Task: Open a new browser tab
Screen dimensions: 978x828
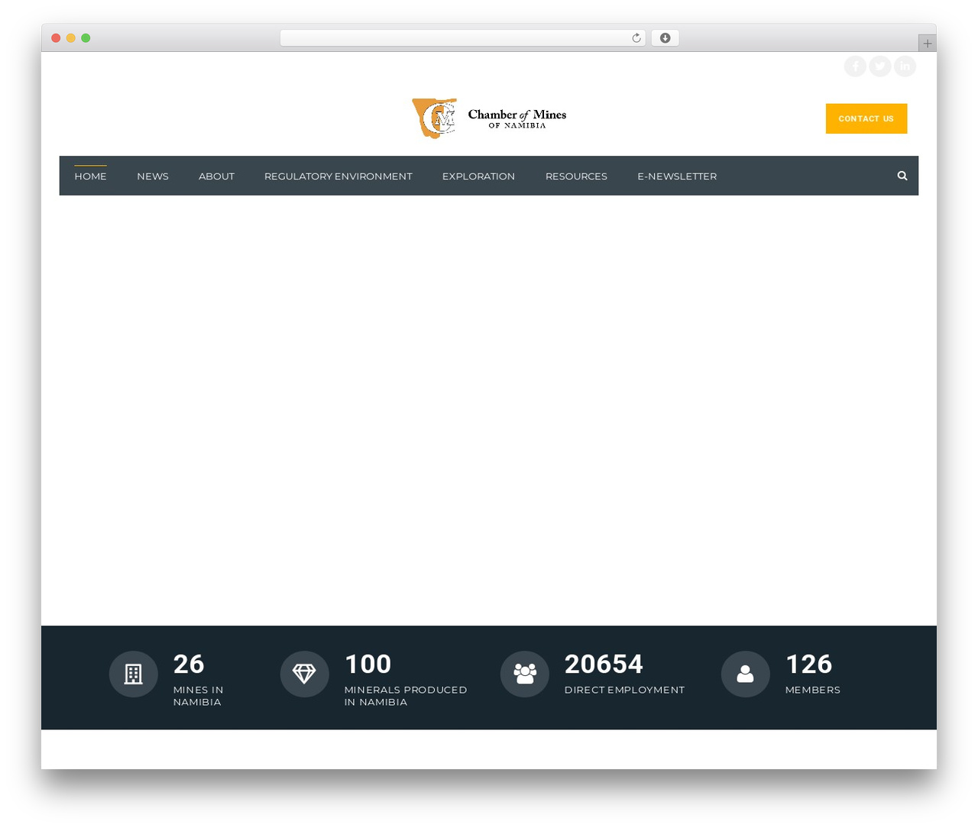Action: point(927,44)
